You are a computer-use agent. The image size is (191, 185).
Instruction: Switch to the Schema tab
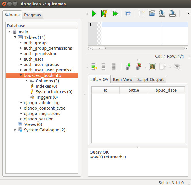[12, 15]
